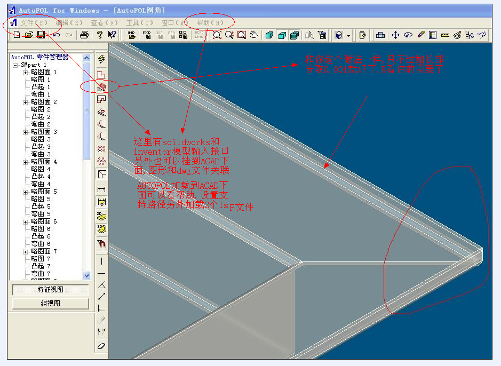Click the zoom in/out magnifier icon
This screenshot has width=501, height=366.
tap(229, 35)
